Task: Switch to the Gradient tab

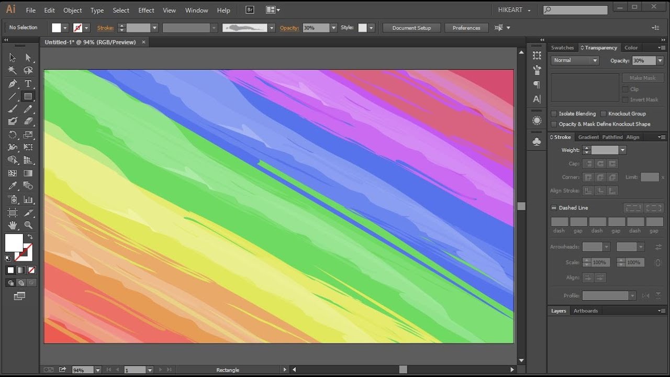Action: click(588, 137)
